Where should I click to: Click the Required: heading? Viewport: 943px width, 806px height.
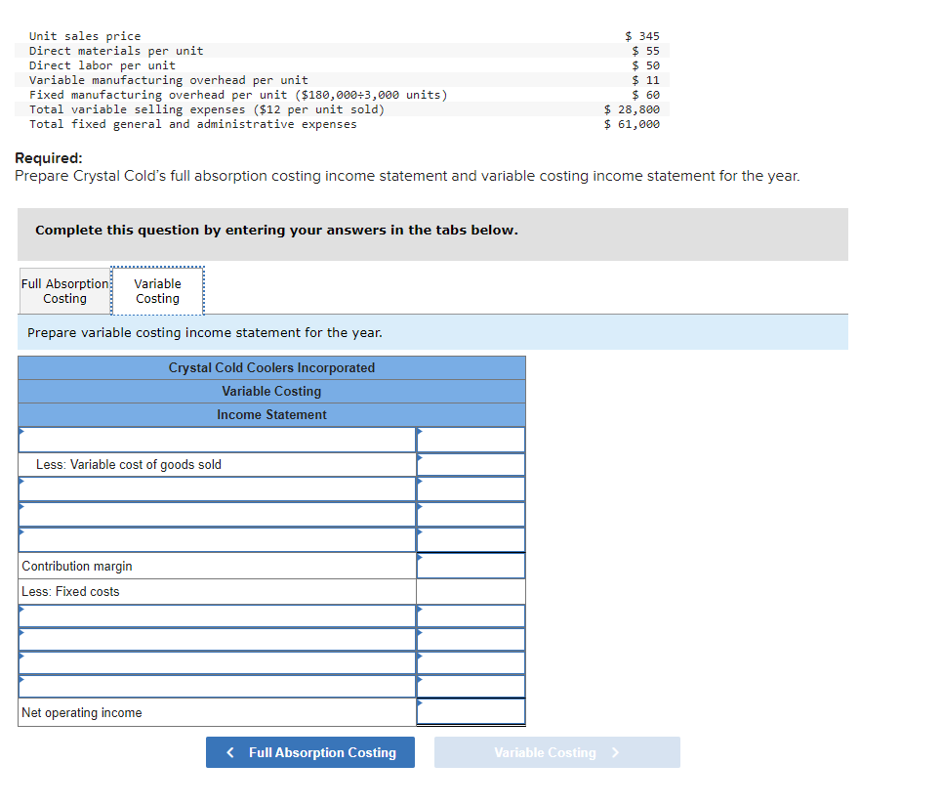tap(49, 158)
